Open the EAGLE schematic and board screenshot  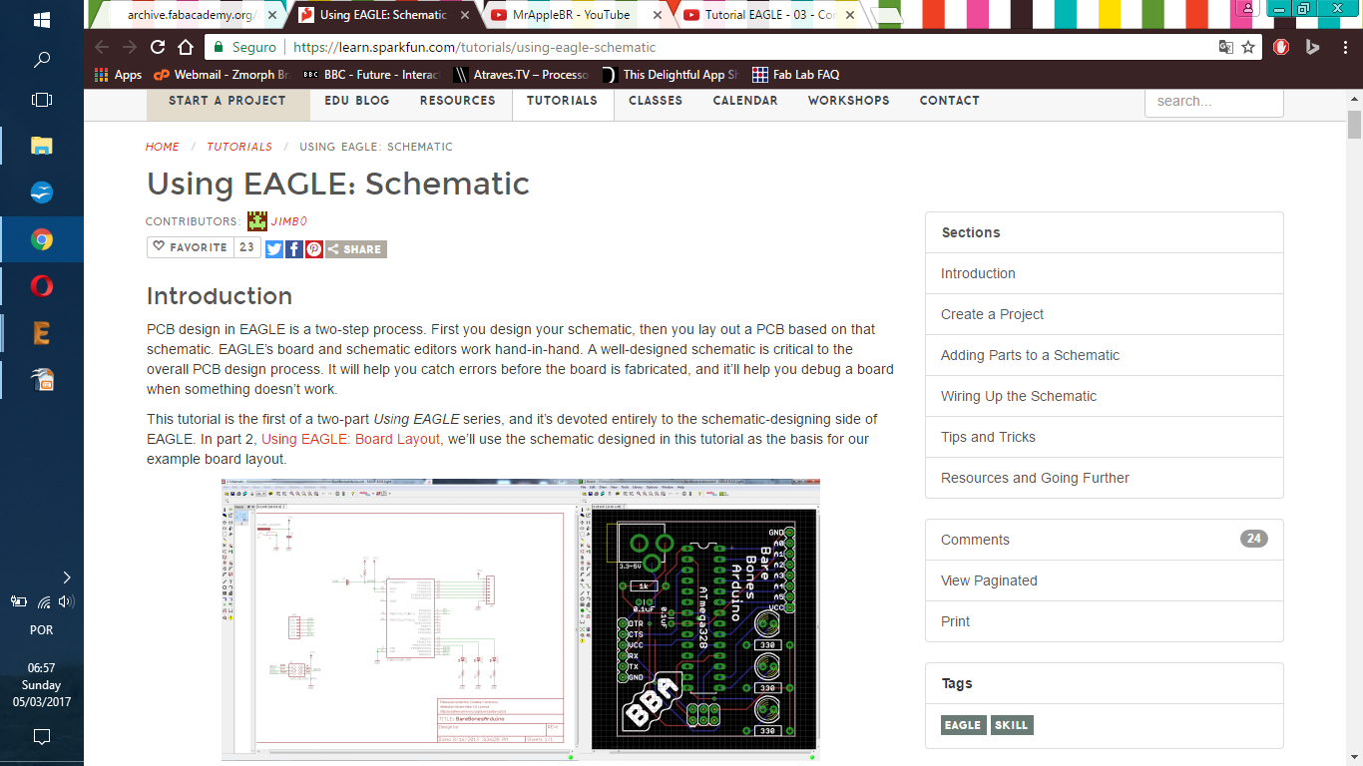pos(521,619)
